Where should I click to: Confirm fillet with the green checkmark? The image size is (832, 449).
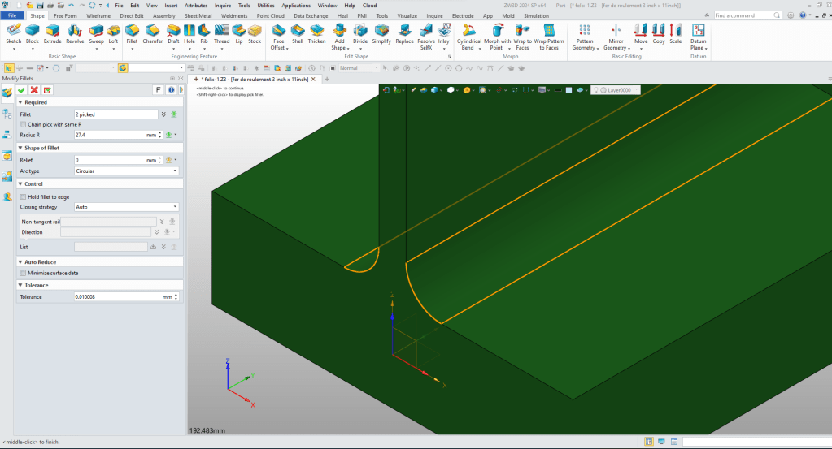coord(22,90)
